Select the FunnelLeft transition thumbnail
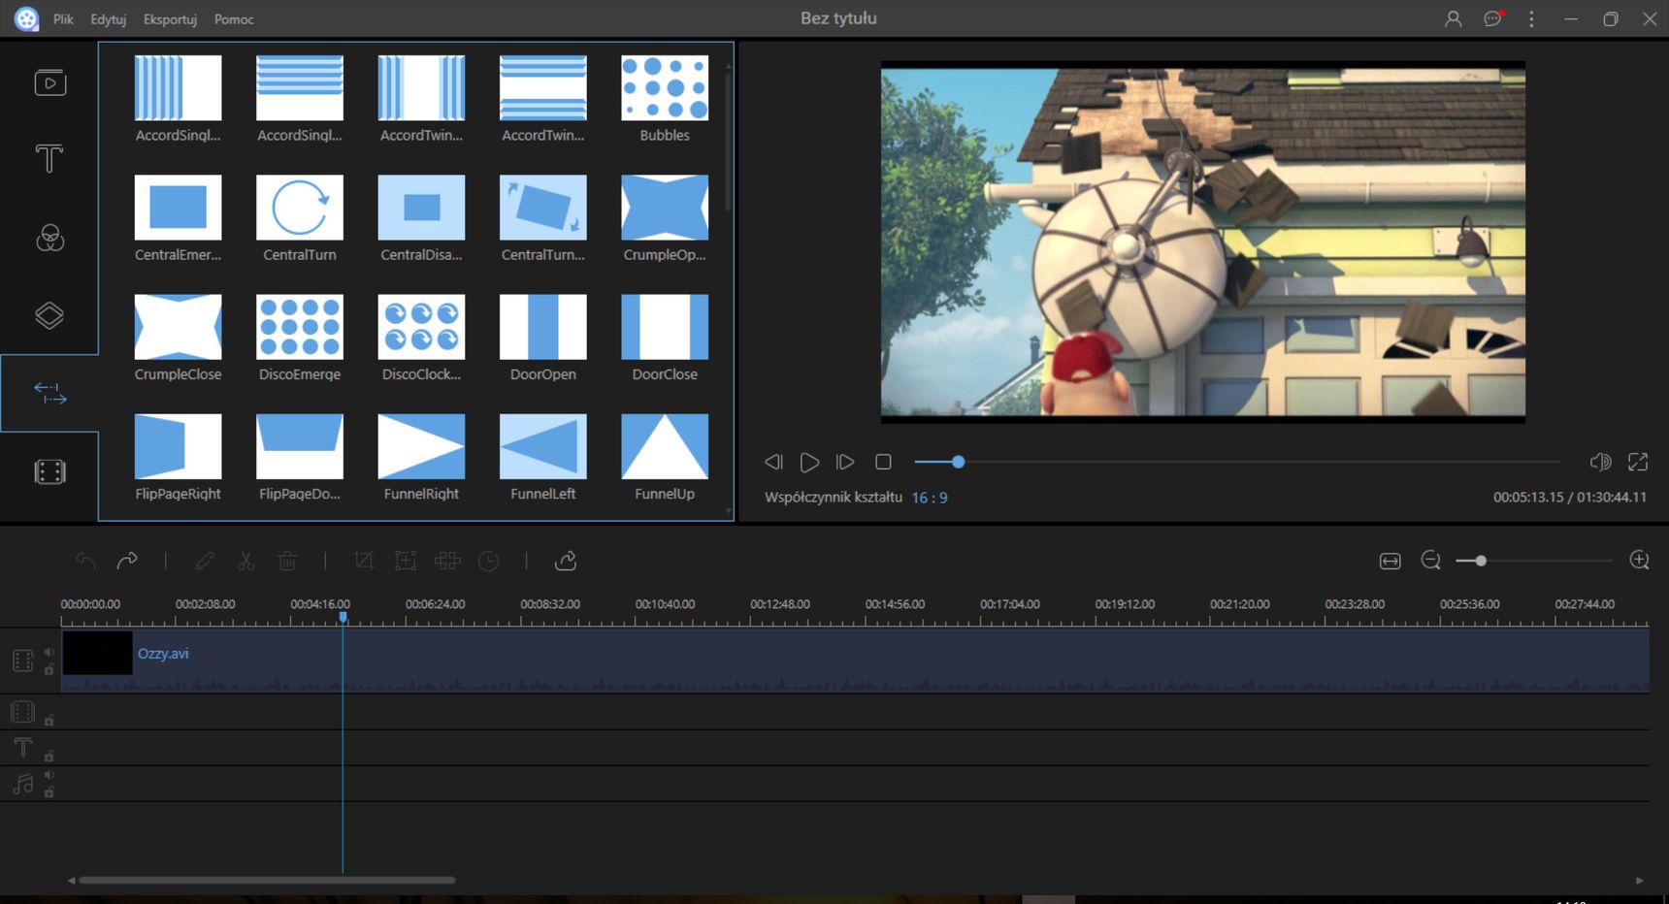1669x904 pixels. [543, 446]
